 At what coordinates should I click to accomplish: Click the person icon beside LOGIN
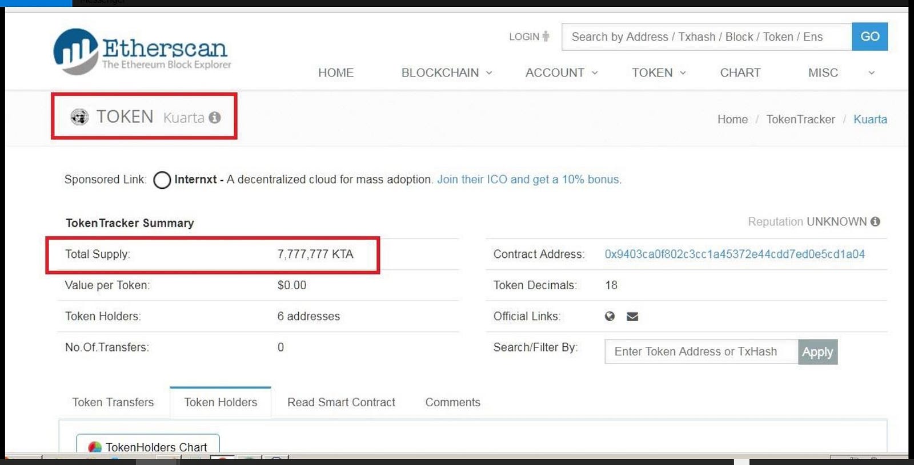pyautogui.click(x=546, y=37)
